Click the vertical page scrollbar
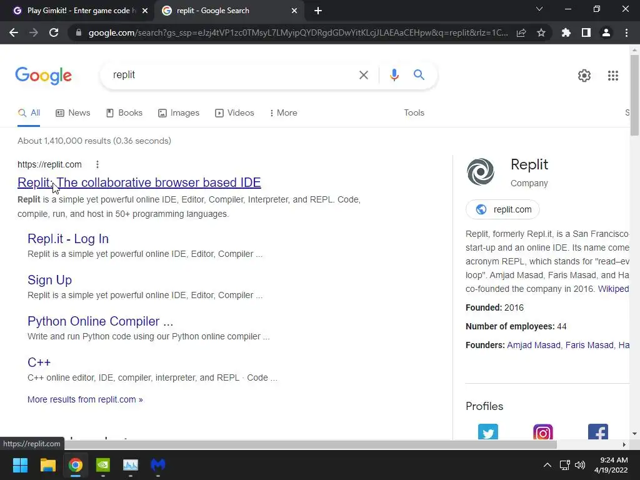The image size is (640, 480). click(635, 95)
